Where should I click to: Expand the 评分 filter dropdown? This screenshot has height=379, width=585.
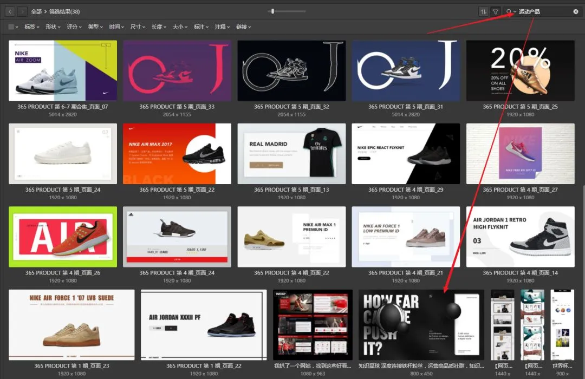[74, 27]
